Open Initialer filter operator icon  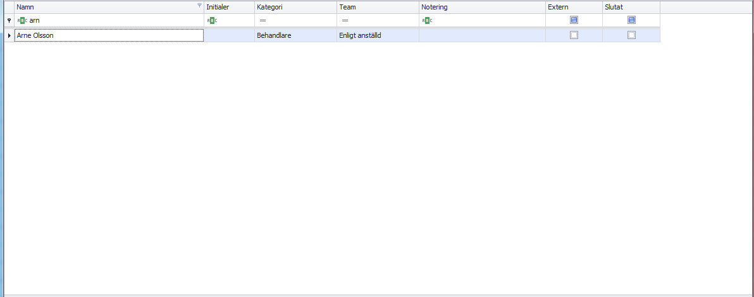(x=212, y=21)
